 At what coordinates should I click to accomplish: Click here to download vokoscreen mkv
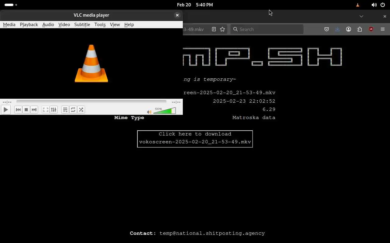[195, 139]
